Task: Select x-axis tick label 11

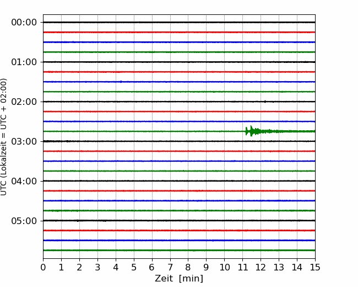Action: pyautogui.click(x=243, y=267)
